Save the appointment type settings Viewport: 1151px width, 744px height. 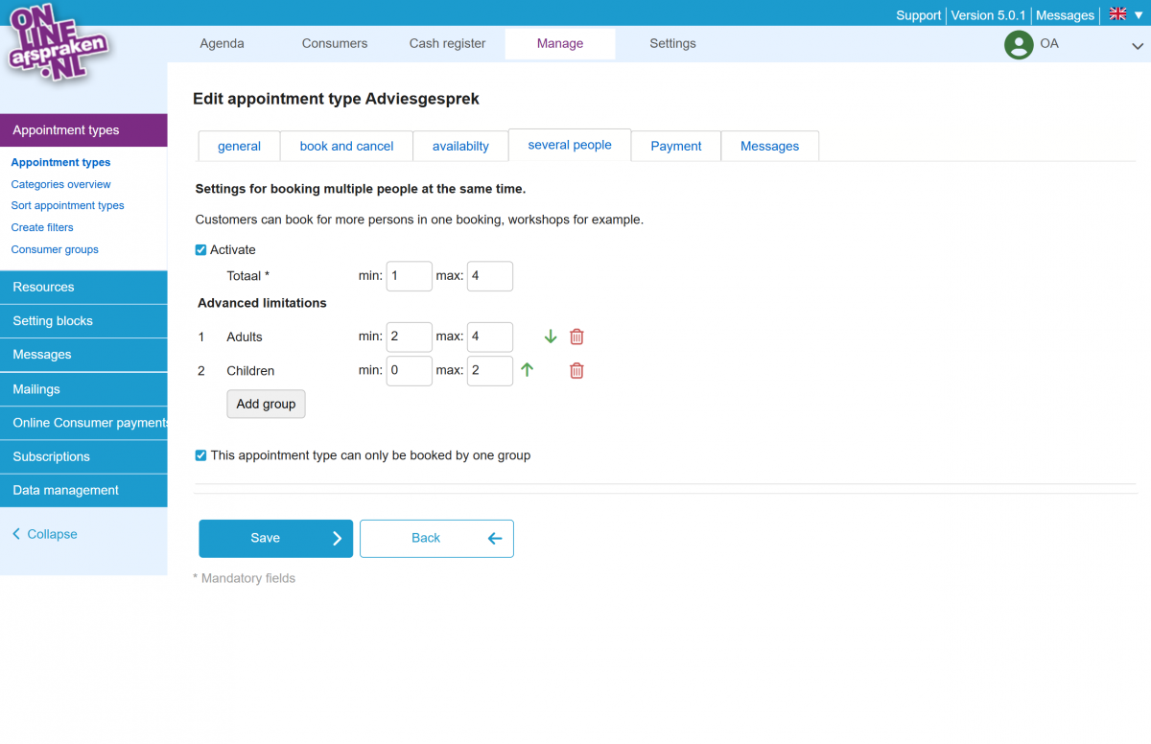coord(275,538)
